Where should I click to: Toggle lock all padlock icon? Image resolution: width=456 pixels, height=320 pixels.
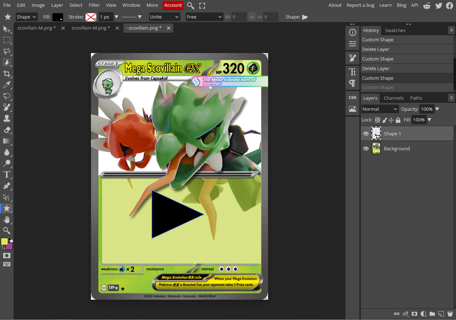click(x=398, y=120)
